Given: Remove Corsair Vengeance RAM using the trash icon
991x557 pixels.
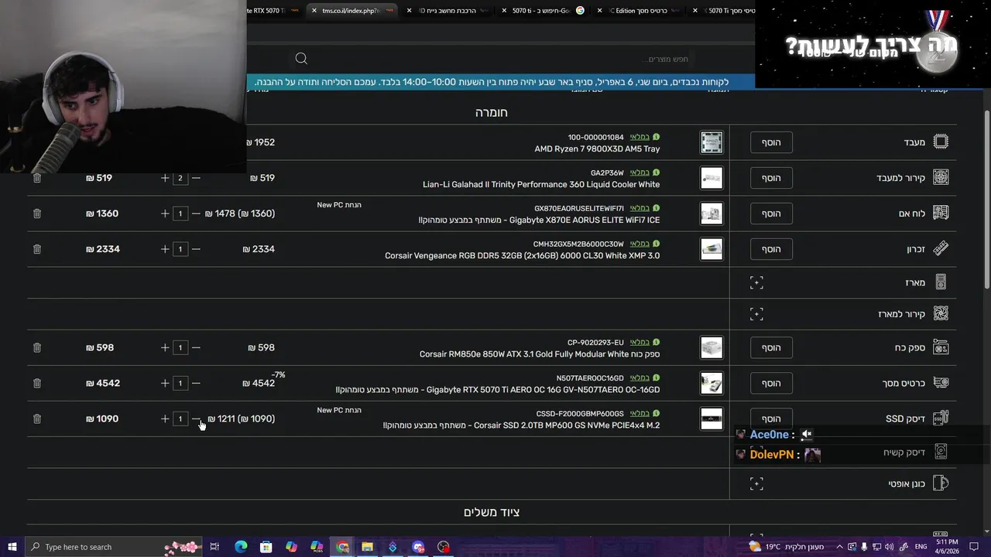Looking at the screenshot, I should (x=36, y=249).
